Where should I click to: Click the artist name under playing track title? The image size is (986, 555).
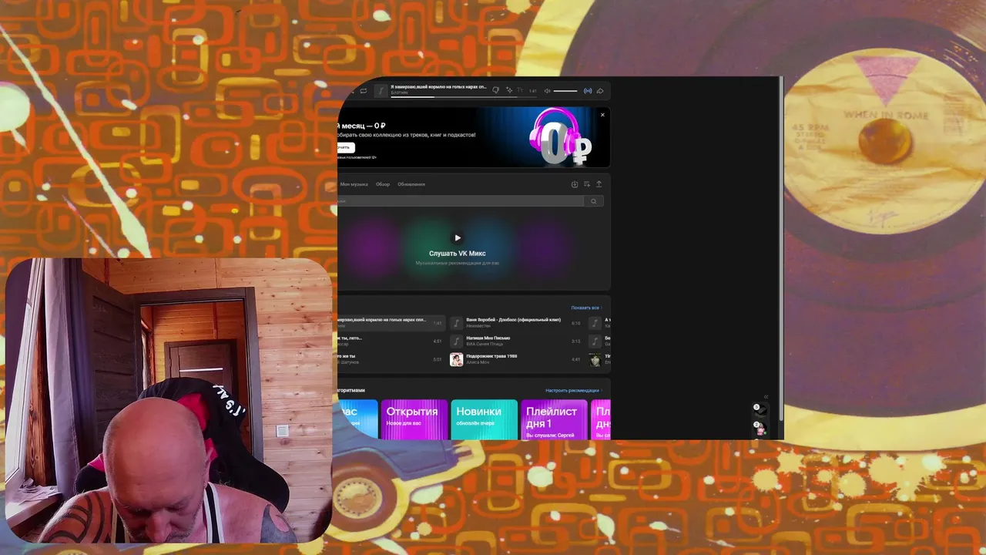coord(399,93)
